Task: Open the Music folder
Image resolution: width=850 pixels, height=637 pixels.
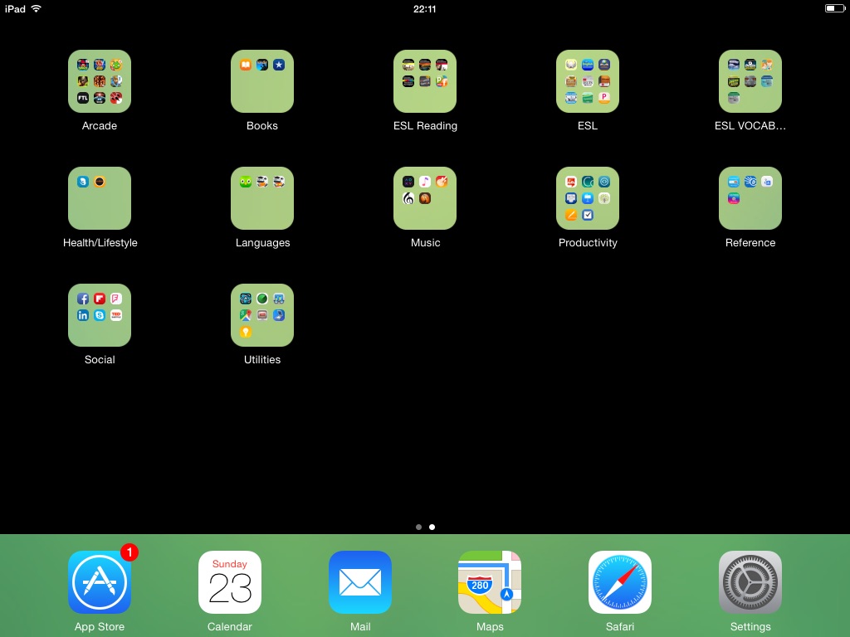Action: 425,198
